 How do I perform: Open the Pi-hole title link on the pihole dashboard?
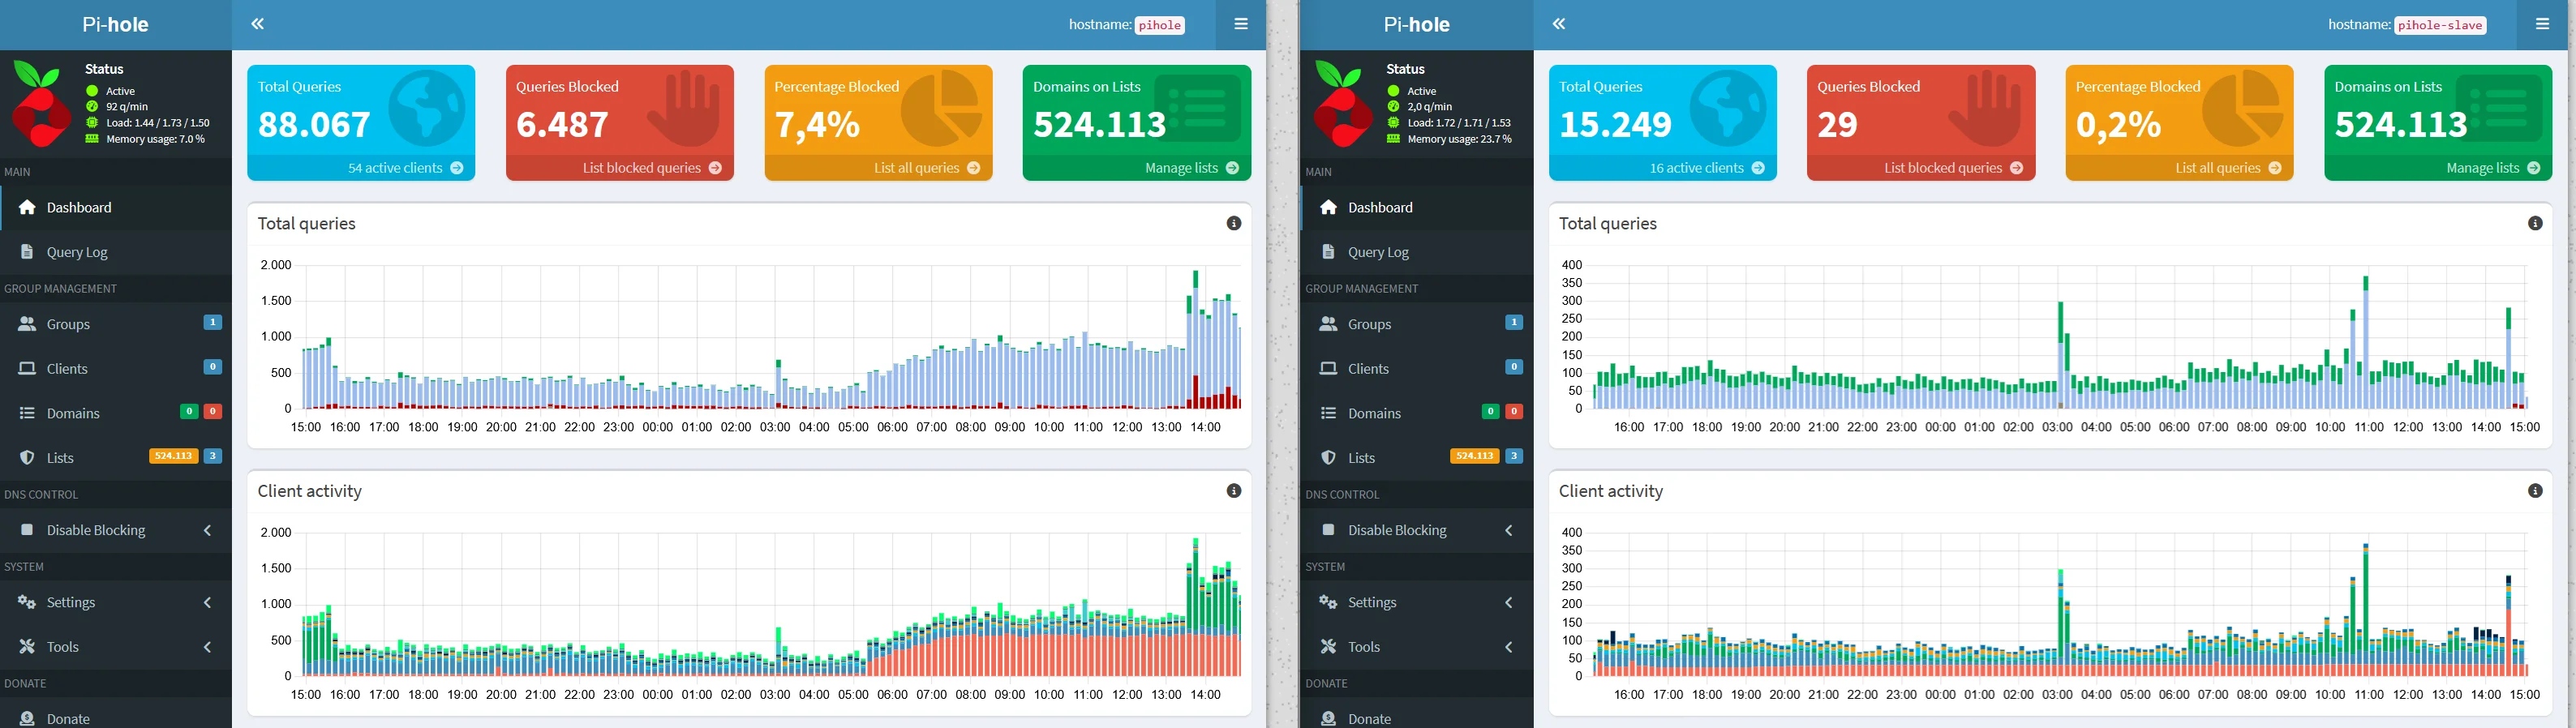click(116, 24)
